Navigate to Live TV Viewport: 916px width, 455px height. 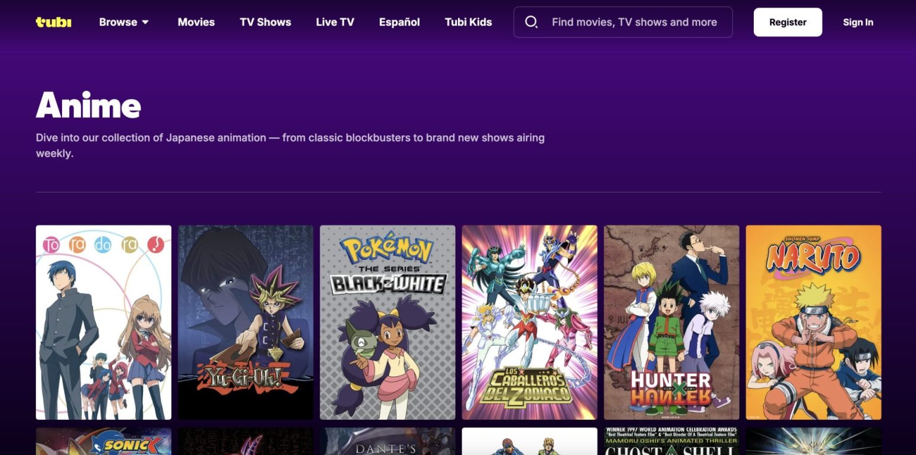click(335, 22)
